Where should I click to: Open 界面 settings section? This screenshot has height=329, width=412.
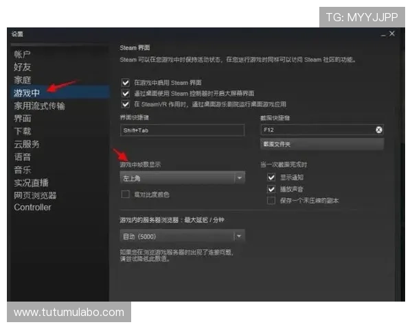[23, 119]
